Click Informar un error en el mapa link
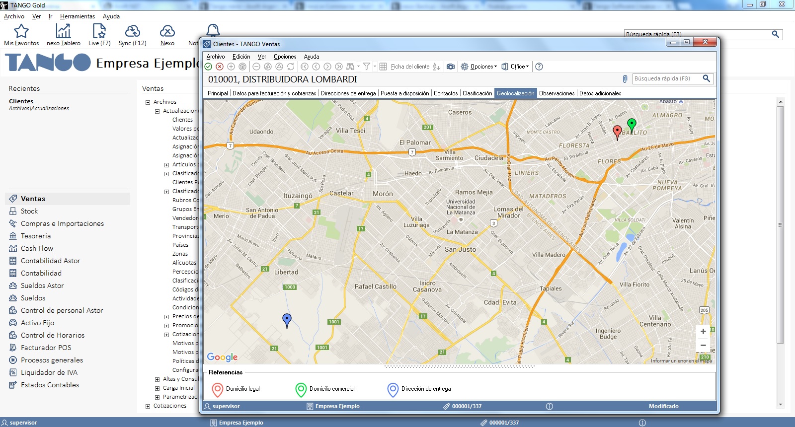 pos(681,361)
